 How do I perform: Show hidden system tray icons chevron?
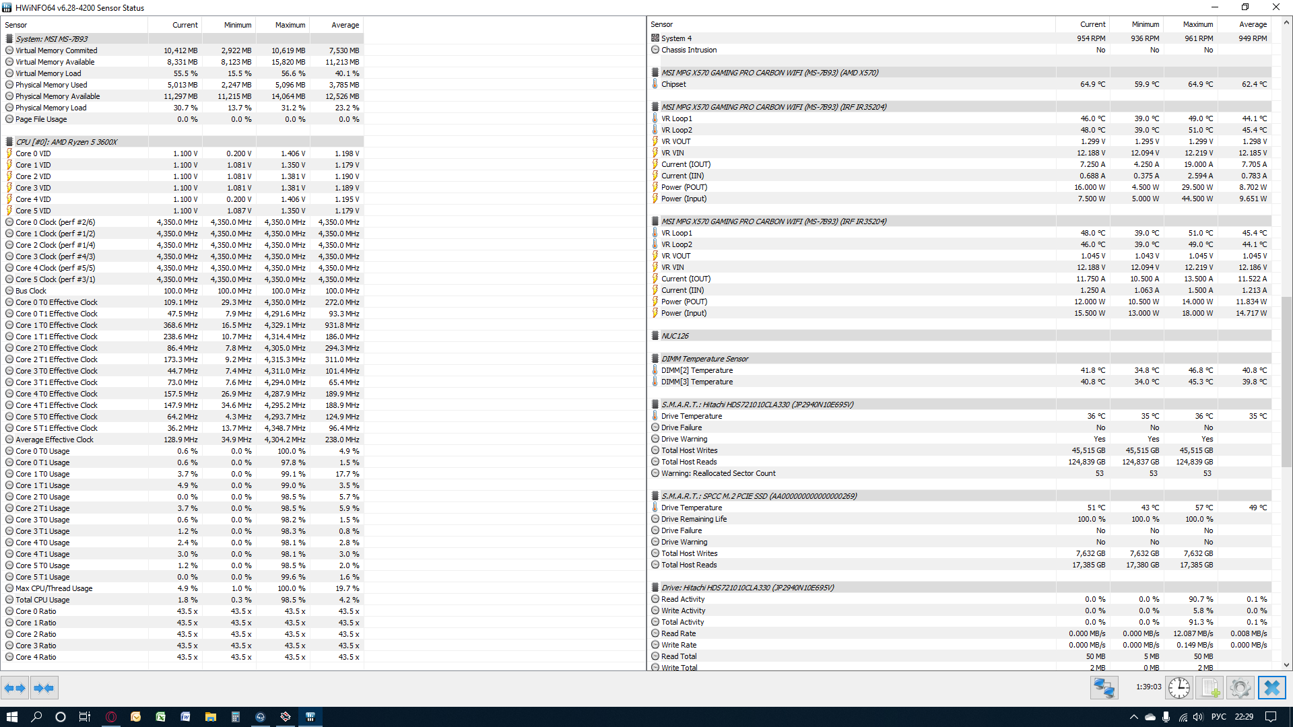click(1133, 717)
